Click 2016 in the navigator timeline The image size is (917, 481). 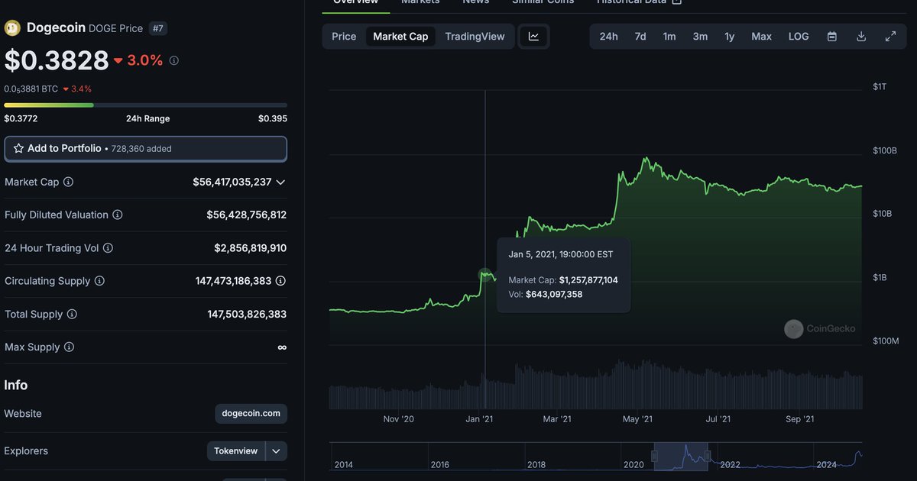(440, 464)
